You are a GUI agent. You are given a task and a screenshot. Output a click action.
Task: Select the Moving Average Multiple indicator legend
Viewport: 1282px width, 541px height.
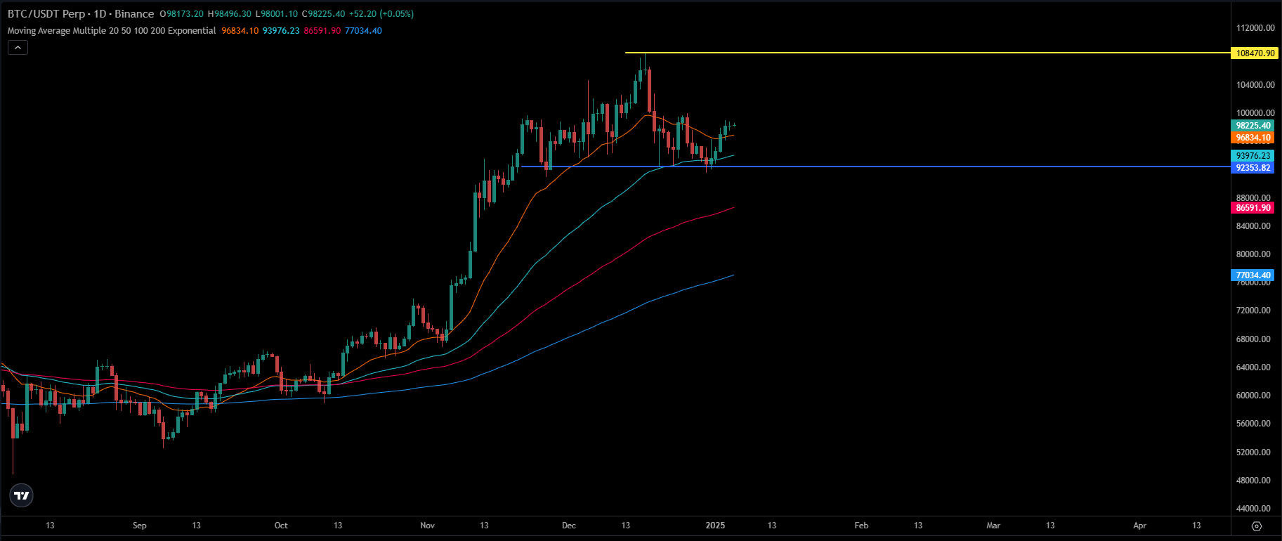[x=112, y=31]
